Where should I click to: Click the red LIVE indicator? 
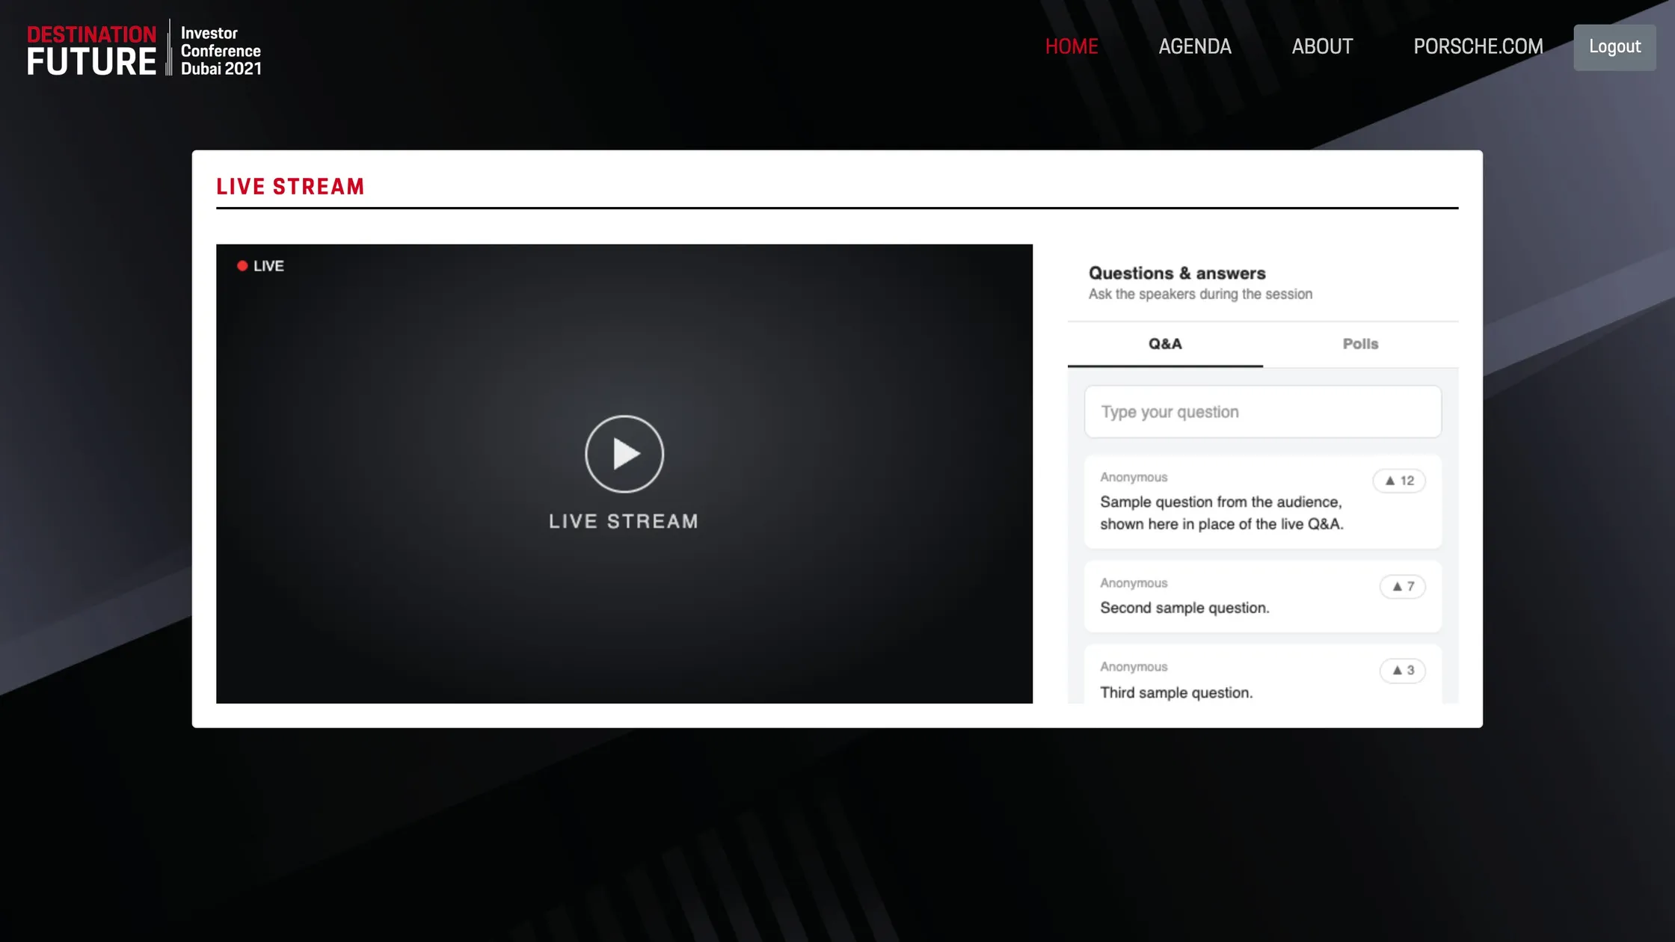click(260, 266)
